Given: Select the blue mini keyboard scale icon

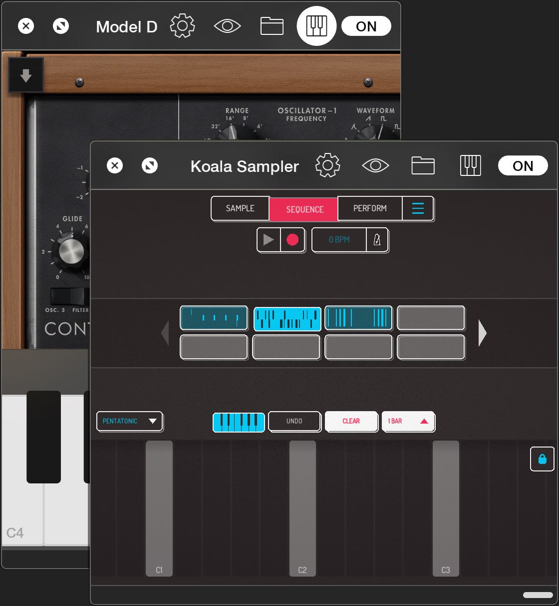Looking at the screenshot, I should [238, 422].
